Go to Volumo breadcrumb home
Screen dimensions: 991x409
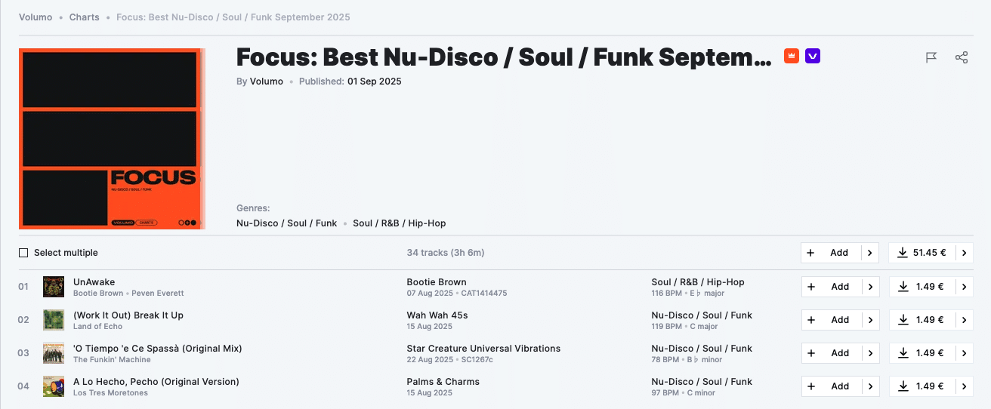point(36,17)
